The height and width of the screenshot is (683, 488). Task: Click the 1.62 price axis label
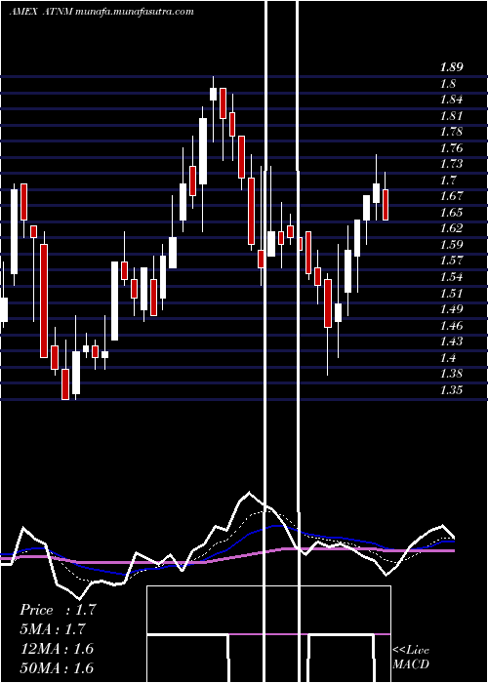pos(451,228)
